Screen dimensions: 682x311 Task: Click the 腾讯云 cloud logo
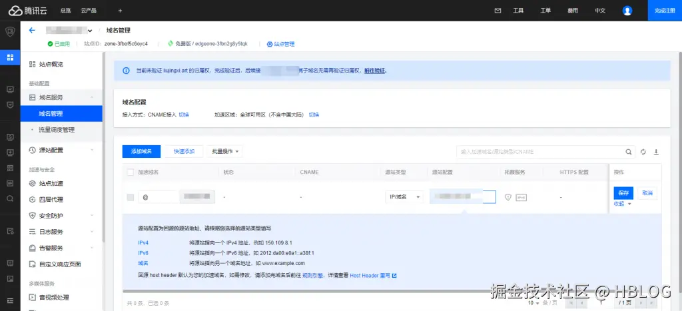point(27,11)
